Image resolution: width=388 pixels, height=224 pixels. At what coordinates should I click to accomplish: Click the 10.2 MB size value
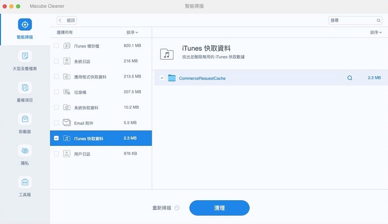(131, 107)
